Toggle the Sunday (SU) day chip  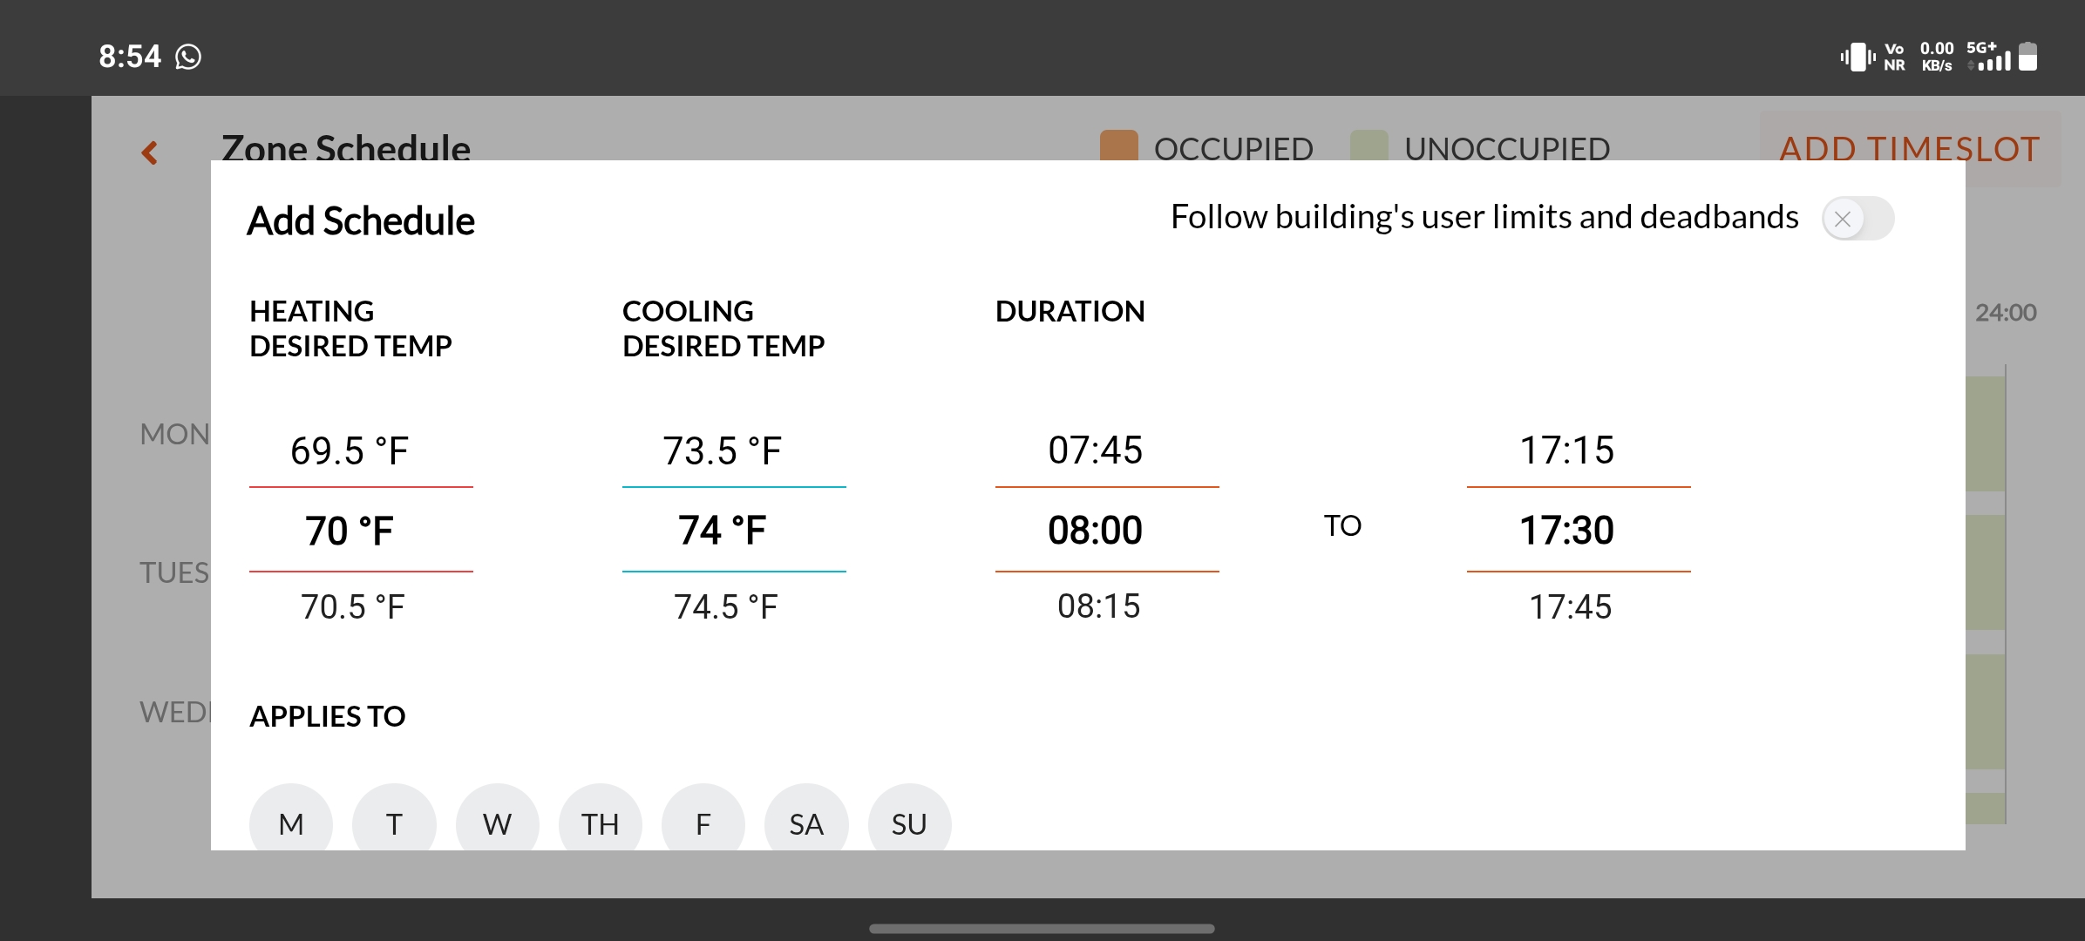pyautogui.click(x=909, y=823)
